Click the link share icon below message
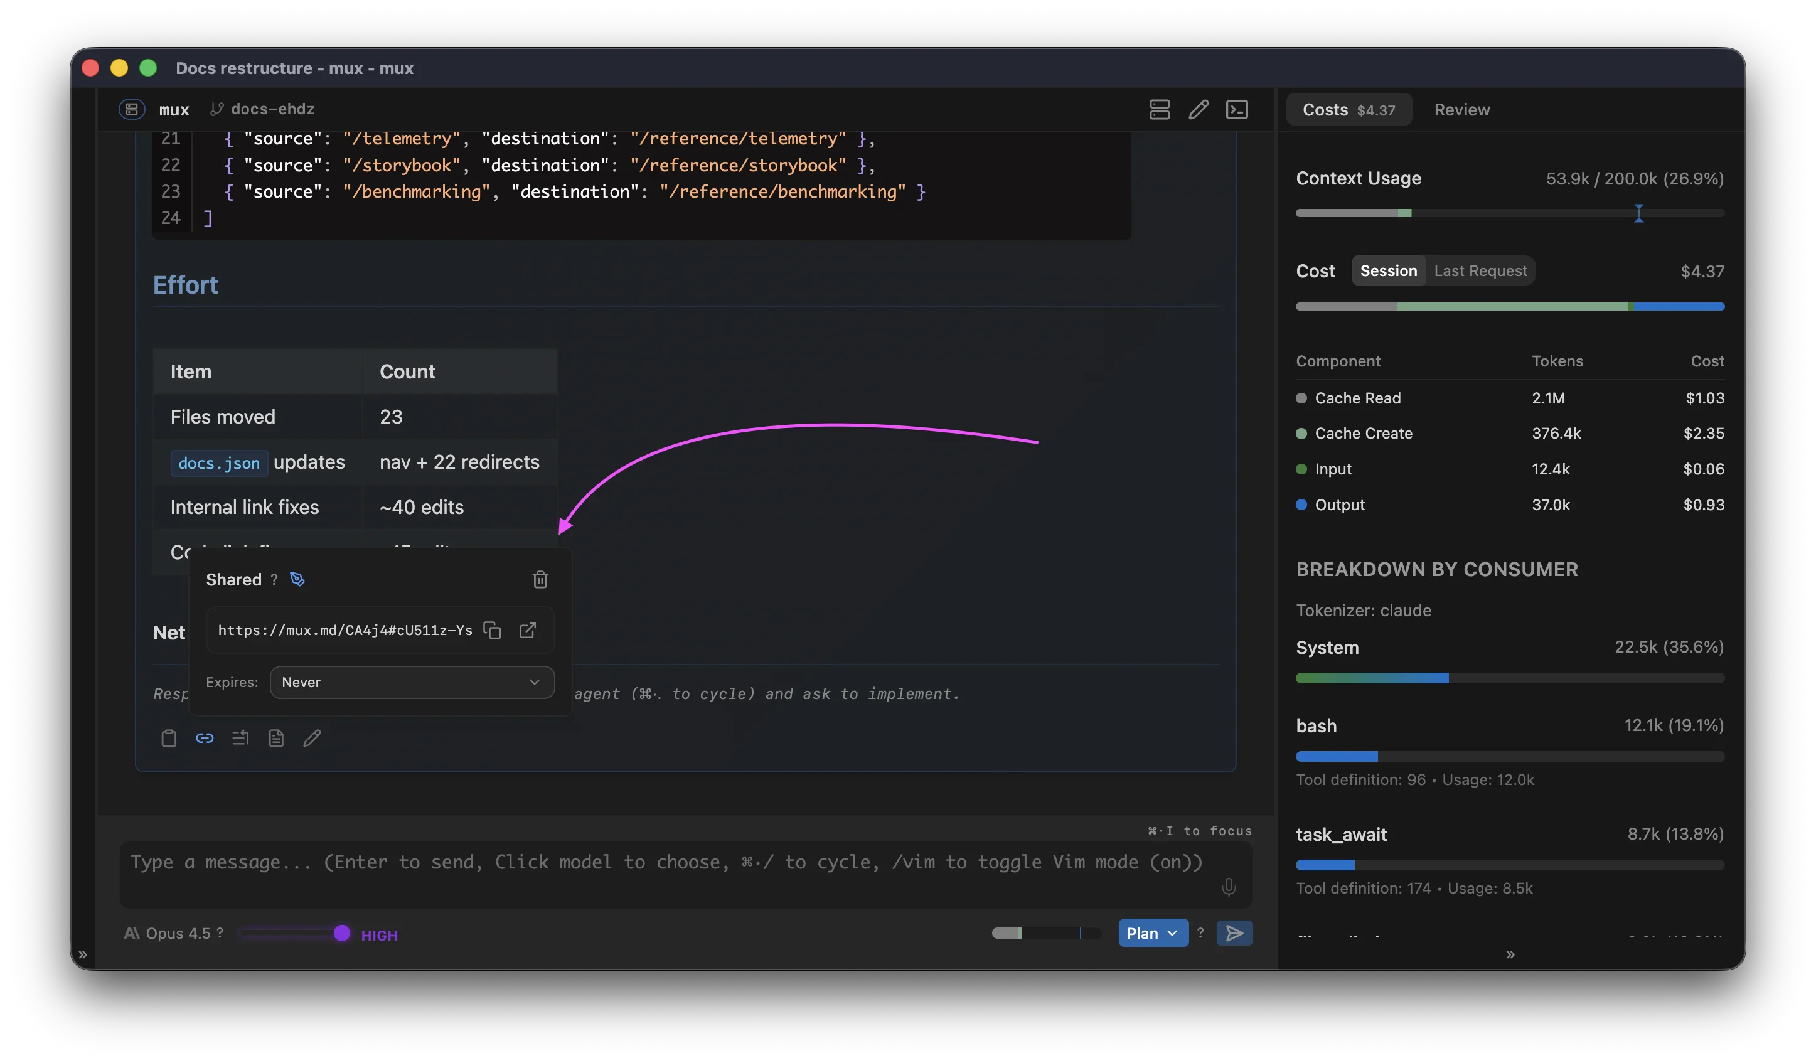The width and height of the screenshot is (1816, 1063). coord(205,738)
